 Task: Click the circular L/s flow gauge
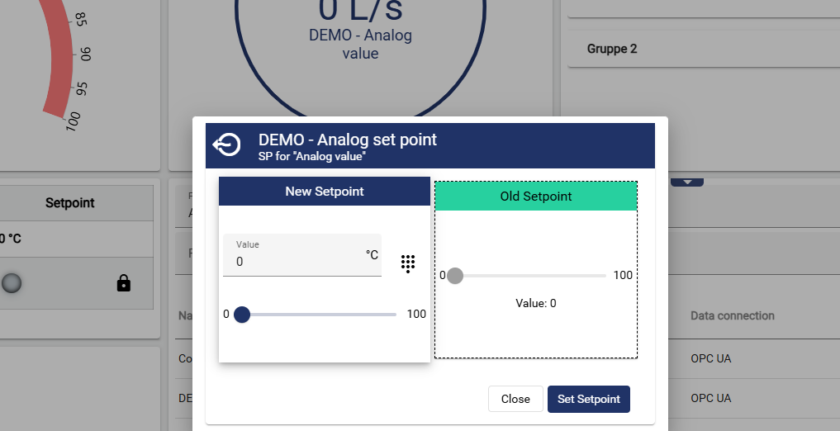pos(360,50)
